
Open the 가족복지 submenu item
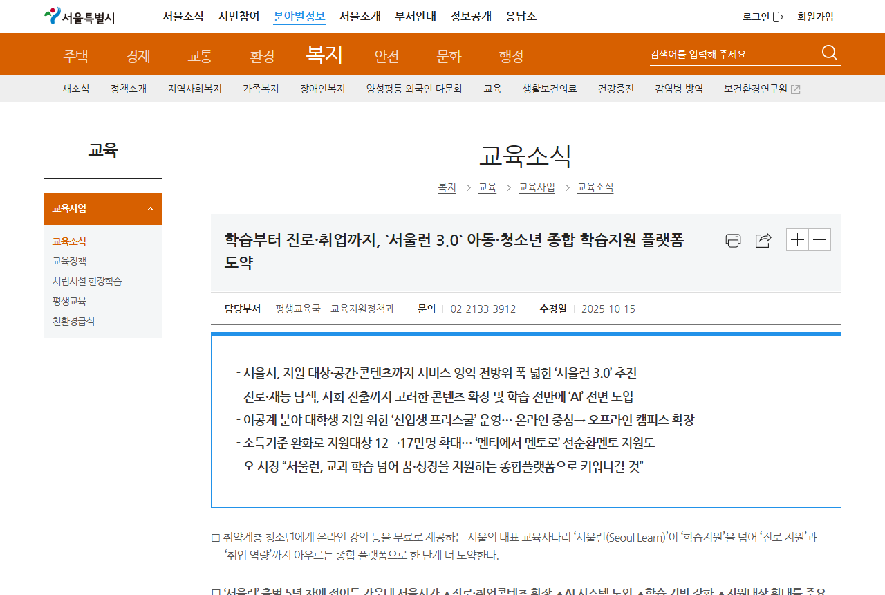point(261,89)
